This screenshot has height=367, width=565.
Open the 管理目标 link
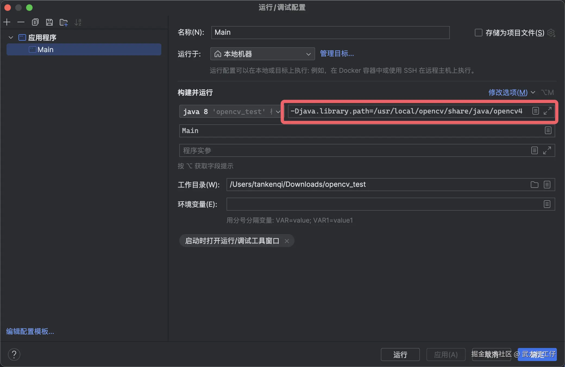pyautogui.click(x=337, y=54)
